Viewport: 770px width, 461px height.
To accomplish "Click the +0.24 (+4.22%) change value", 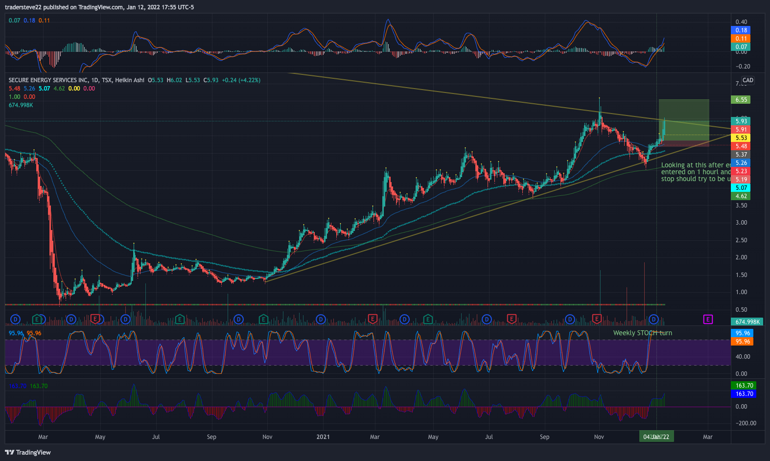I will point(241,80).
